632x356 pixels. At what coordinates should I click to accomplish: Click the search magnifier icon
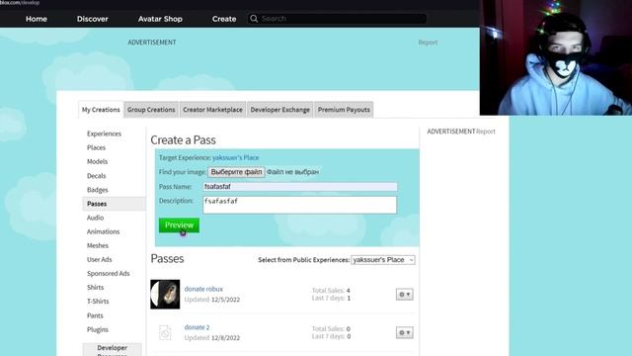coord(254,19)
